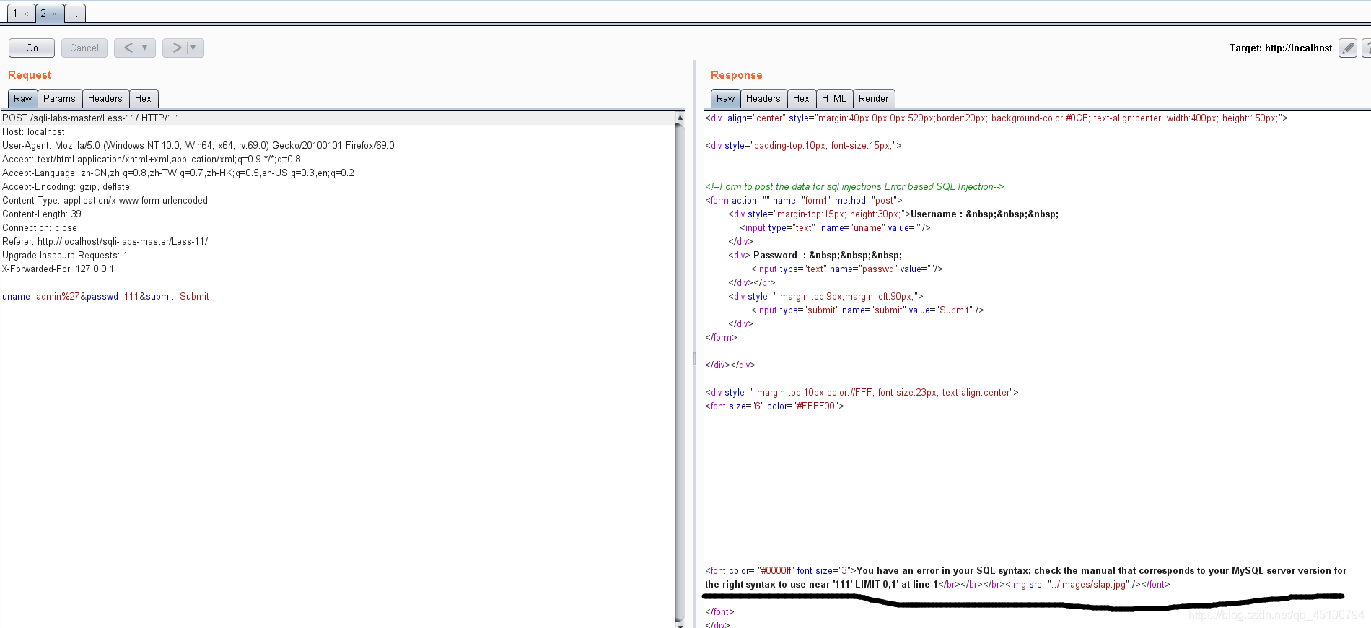1371x628 pixels.
Task: Click the User-Agent header line
Action: (x=198, y=145)
